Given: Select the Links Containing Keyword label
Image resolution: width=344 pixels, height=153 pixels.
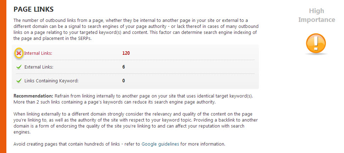Looking at the screenshot, I should [x=51, y=81].
